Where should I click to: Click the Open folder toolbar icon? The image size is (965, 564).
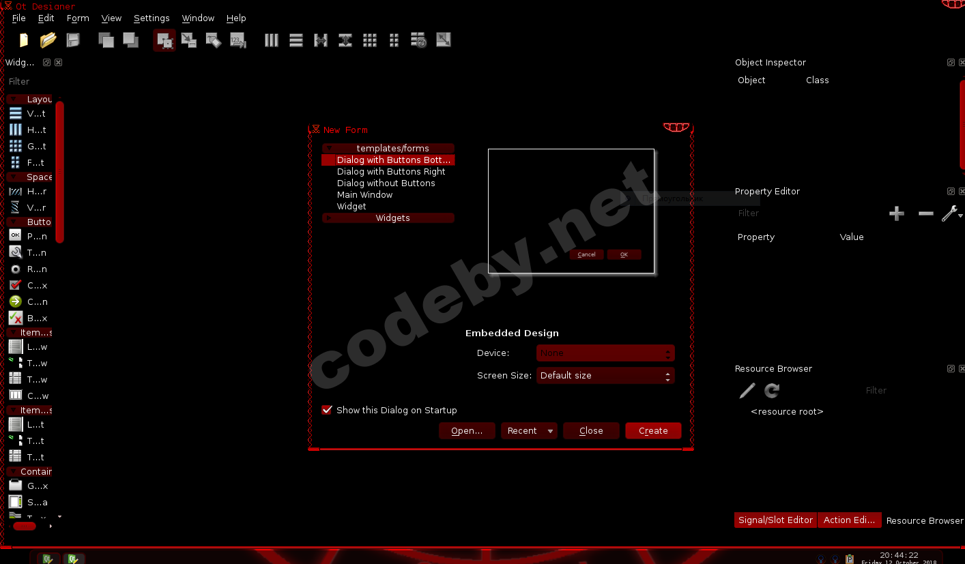coord(48,40)
